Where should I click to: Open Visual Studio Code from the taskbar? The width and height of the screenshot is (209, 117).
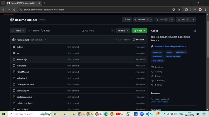pyautogui.click(x=149, y=114)
